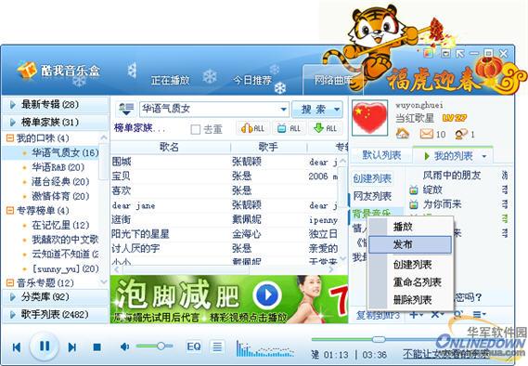The image size is (528, 366).
Task: Open the 搜索 button dropdown arrow
Action: tap(337, 110)
